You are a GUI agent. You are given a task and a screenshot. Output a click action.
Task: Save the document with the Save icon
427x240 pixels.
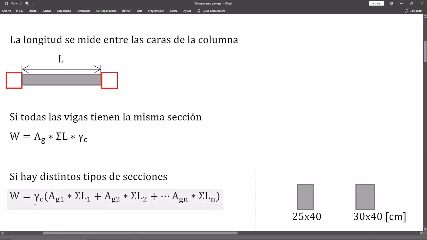point(6,3)
